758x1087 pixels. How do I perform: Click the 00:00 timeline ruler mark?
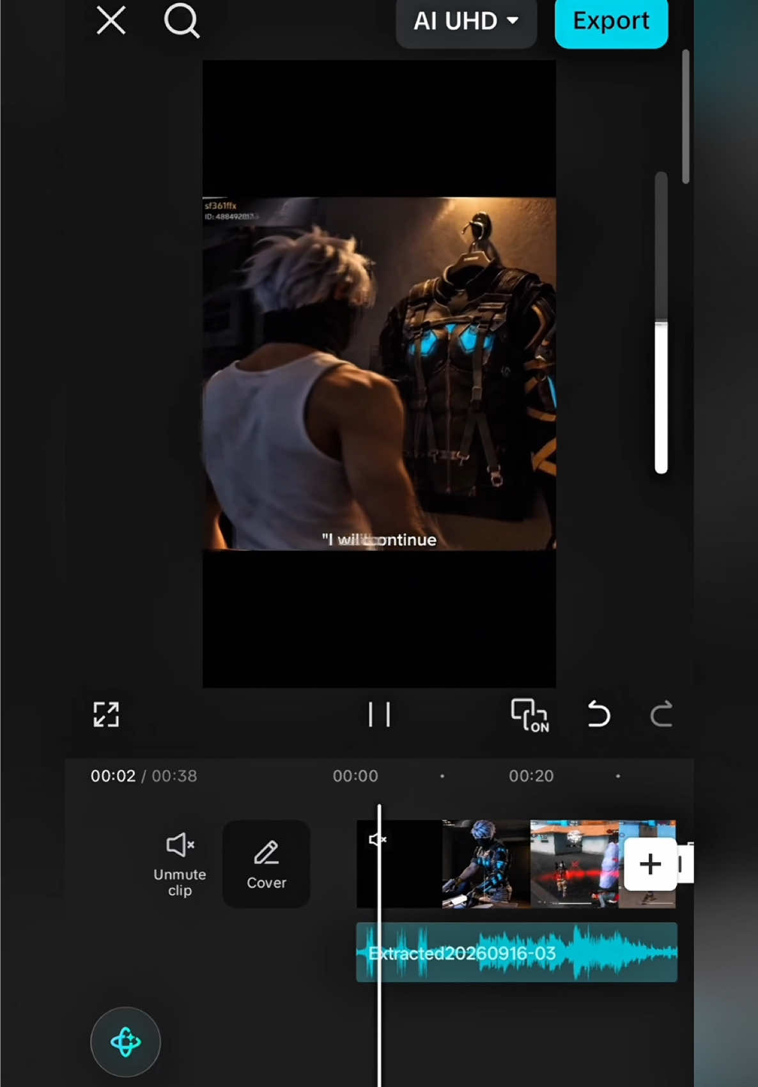click(x=355, y=776)
